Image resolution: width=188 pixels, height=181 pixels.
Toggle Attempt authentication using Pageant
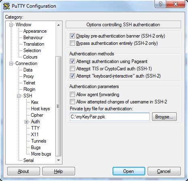[x=72, y=61]
